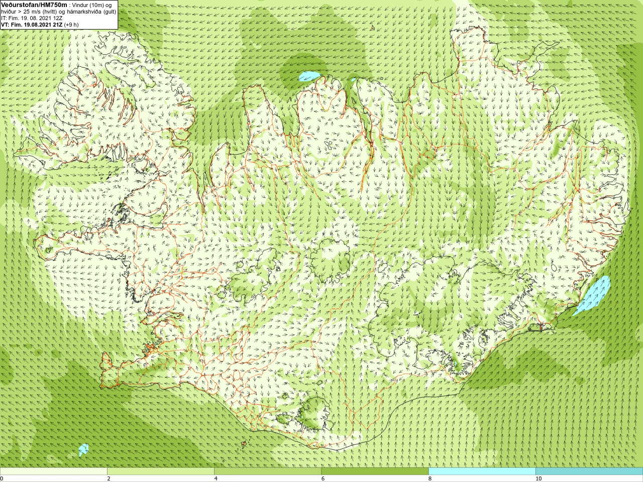The image size is (643, 482).
Task: Click the legend label '10'
Action: (539, 478)
